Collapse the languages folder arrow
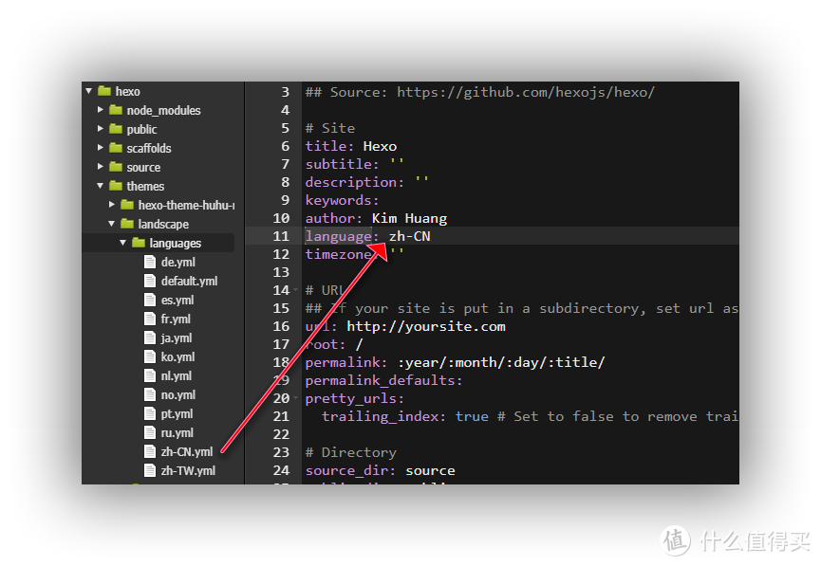821x566 pixels. 123,243
